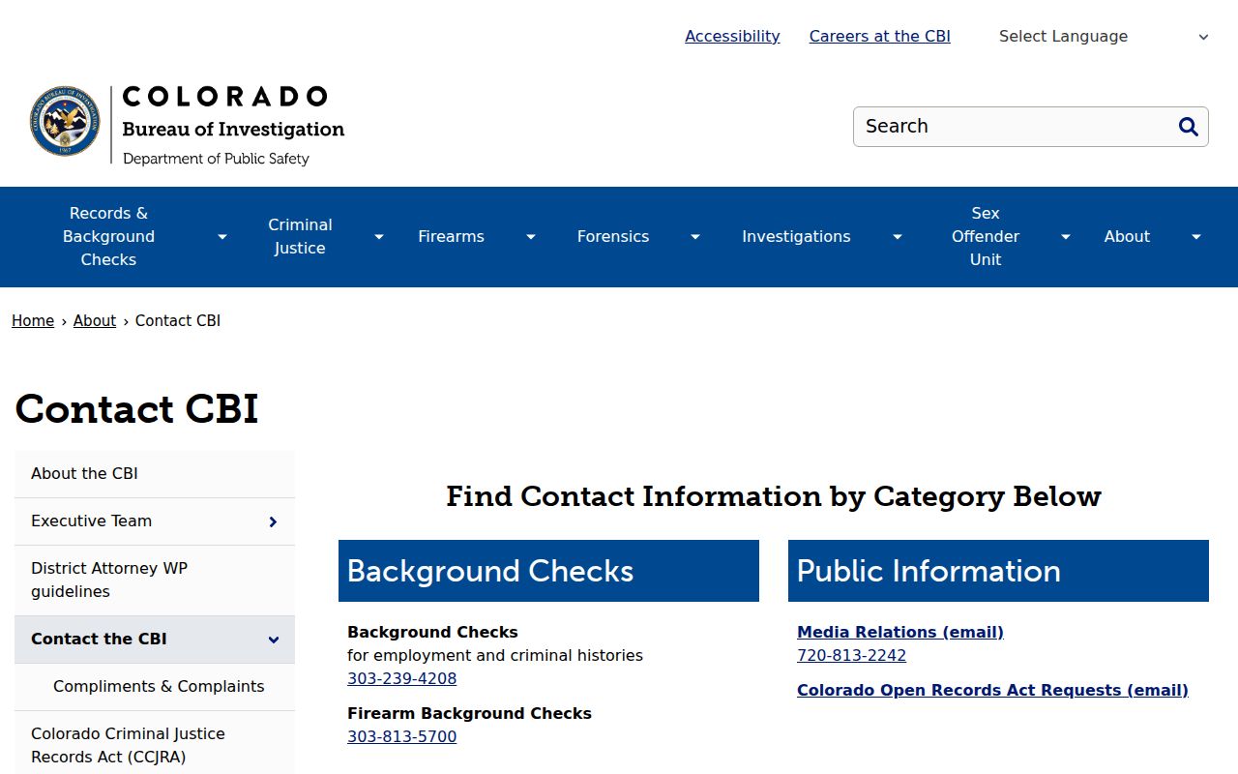
Task: Go to About breadcrumb link
Action: [x=95, y=321]
